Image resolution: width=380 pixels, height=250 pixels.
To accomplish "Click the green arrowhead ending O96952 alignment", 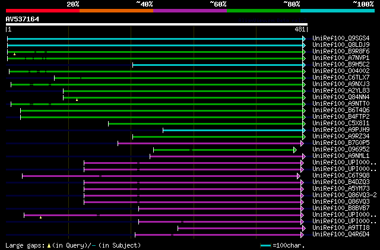I will (x=295, y=150).
